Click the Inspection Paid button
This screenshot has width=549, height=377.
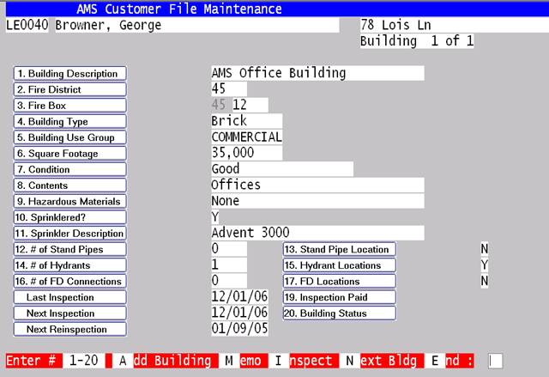coord(338,297)
